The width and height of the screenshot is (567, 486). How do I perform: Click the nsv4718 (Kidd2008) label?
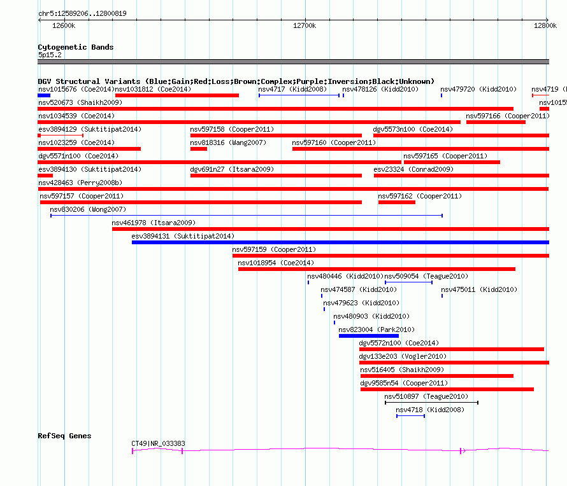[x=430, y=410]
